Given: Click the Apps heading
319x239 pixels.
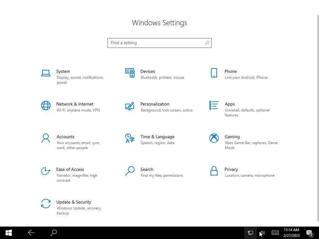Looking at the screenshot, I should 230,104.
